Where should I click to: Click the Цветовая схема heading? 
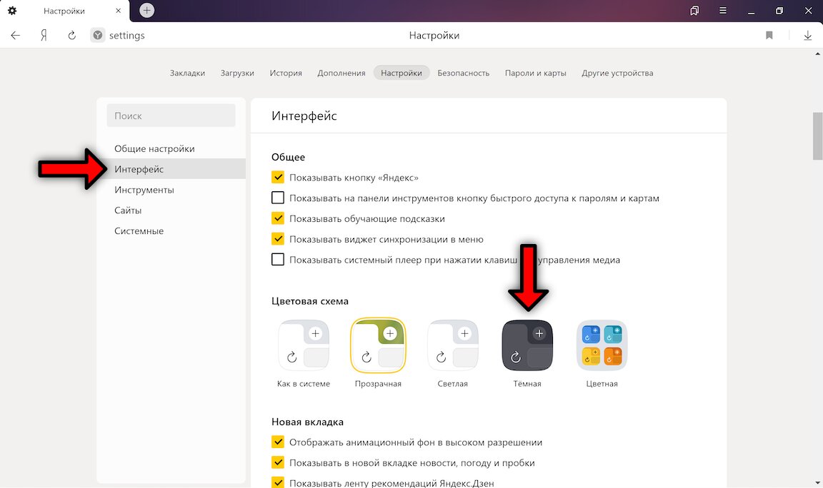click(x=309, y=301)
